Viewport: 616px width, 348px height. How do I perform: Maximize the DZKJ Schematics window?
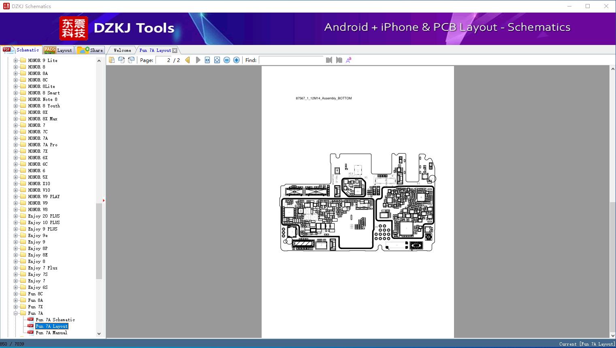(588, 6)
